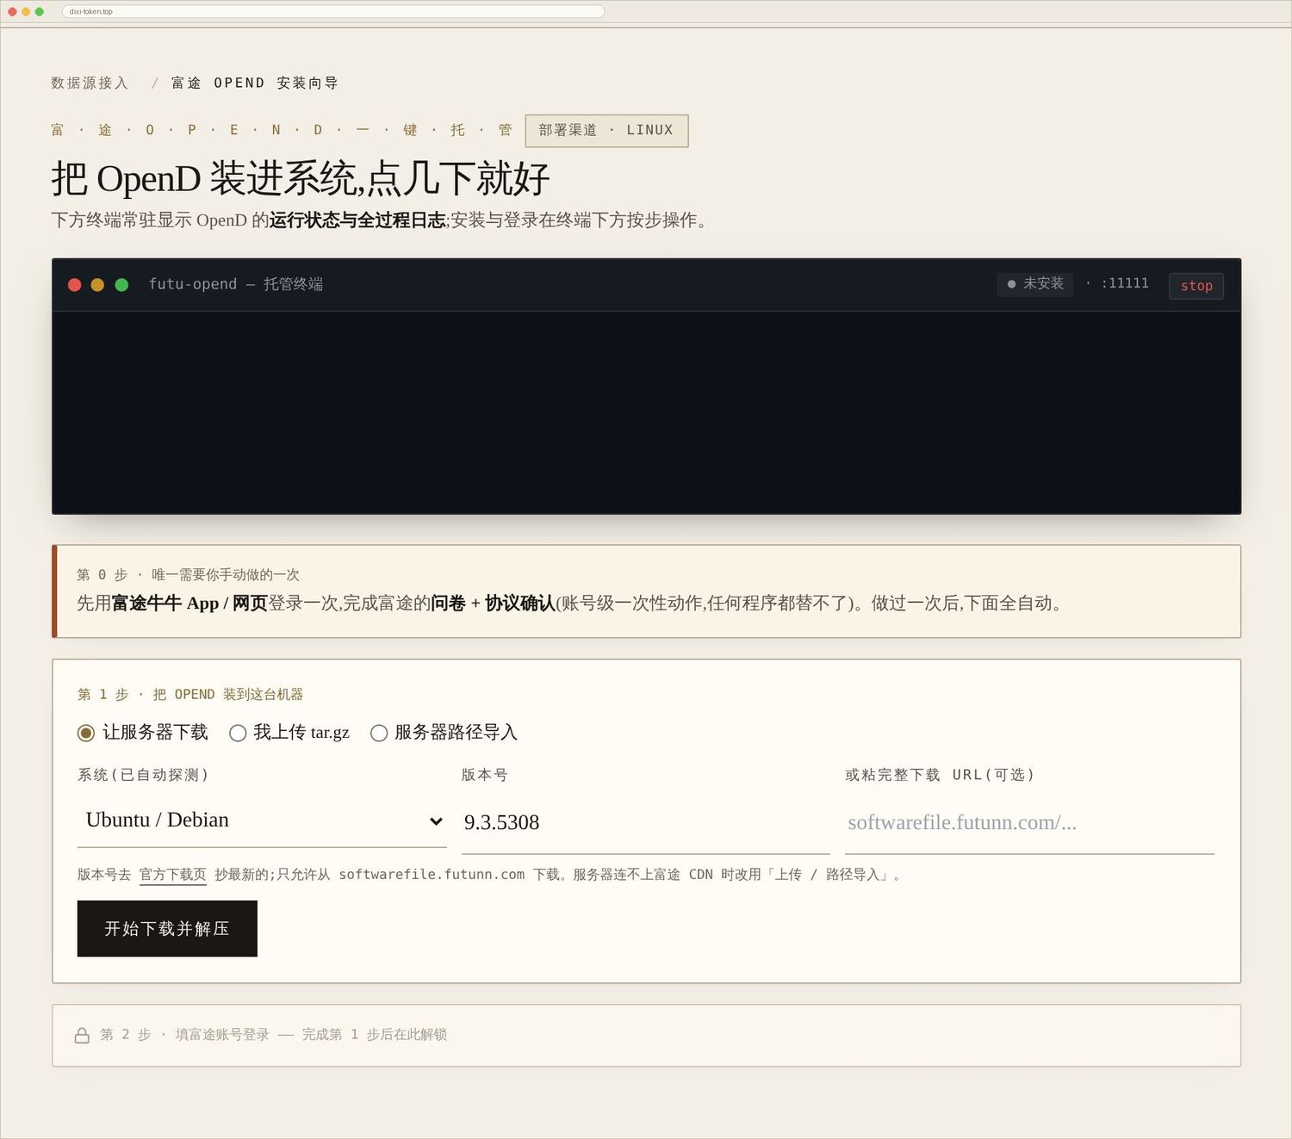Viewport: 1292px width, 1139px height.
Task: Open the 官方下载页 link
Action: (x=173, y=875)
